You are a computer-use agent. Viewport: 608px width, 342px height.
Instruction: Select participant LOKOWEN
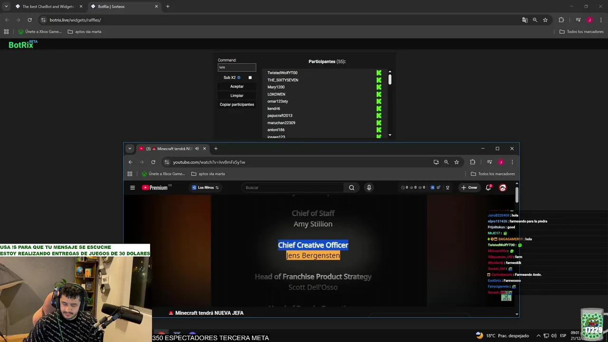pyautogui.click(x=276, y=95)
